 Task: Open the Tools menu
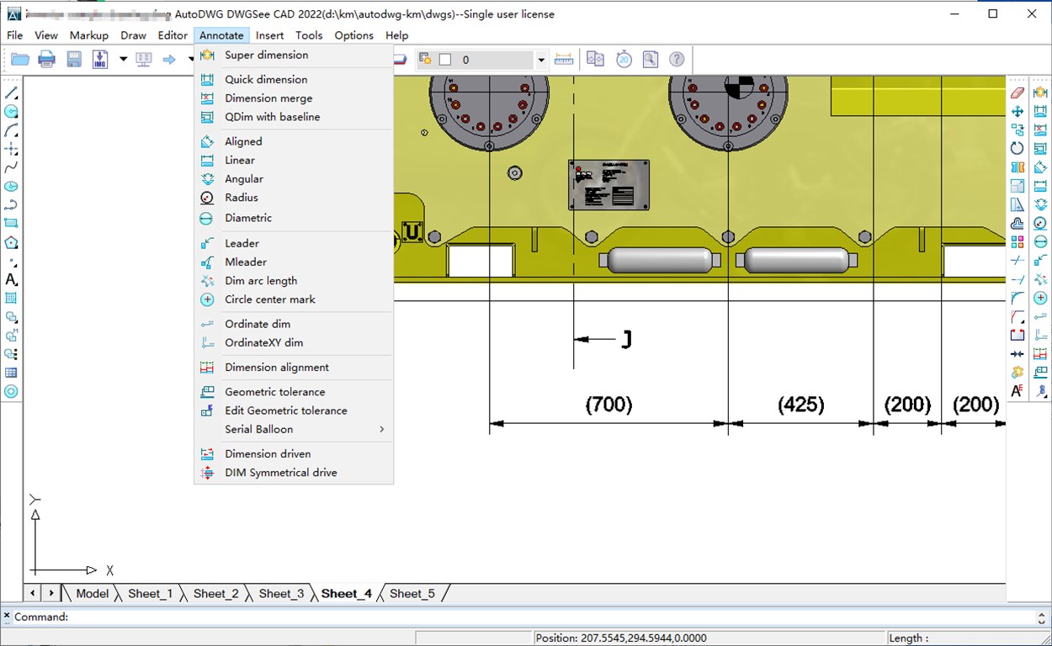click(x=309, y=35)
